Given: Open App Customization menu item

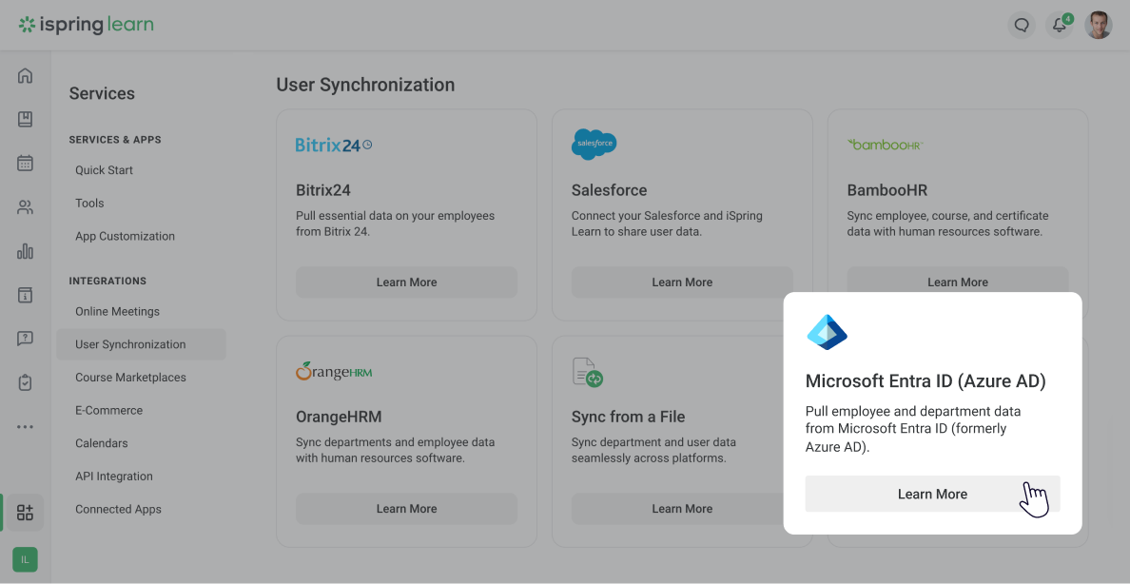Looking at the screenshot, I should [125, 237].
